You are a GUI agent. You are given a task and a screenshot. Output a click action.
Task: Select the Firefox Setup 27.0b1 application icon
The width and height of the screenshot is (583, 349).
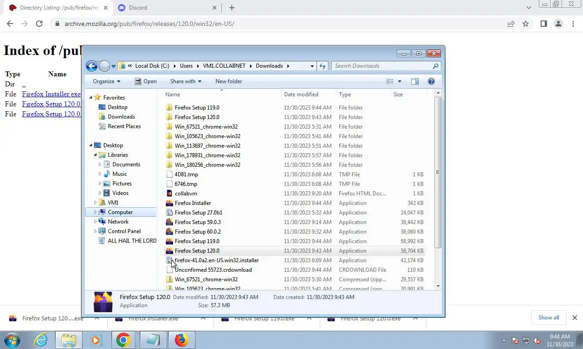tap(169, 213)
